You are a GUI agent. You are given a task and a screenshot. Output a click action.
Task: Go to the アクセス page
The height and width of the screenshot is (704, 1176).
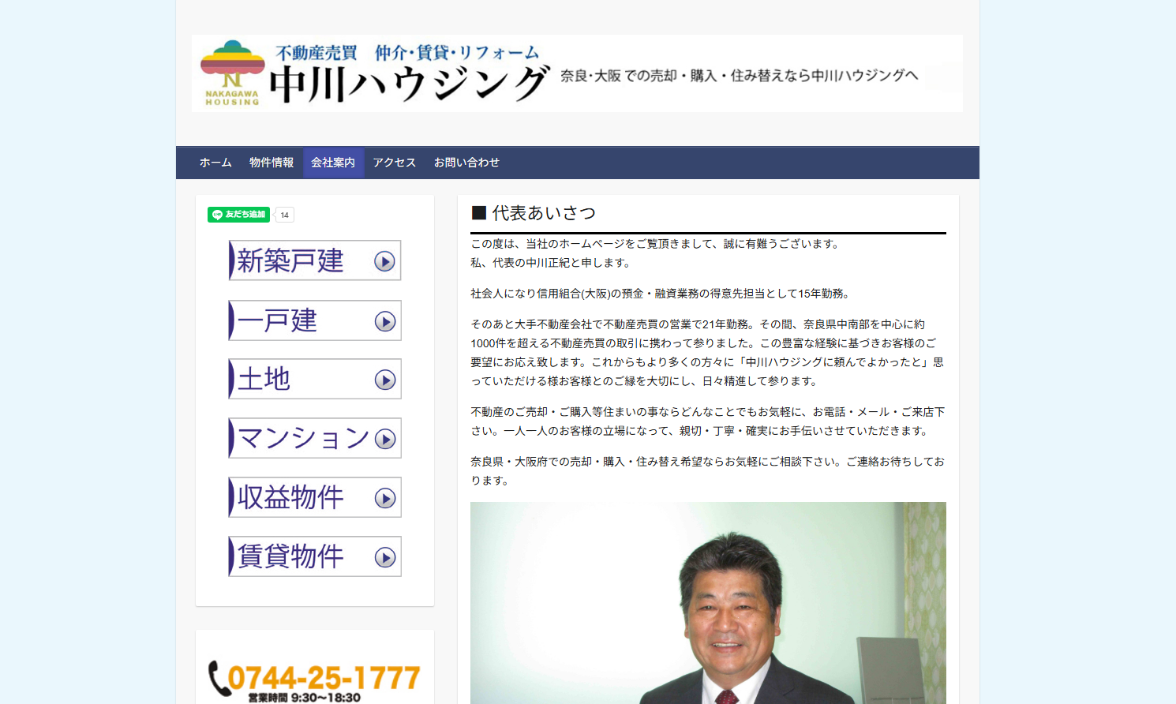click(x=395, y=163)
